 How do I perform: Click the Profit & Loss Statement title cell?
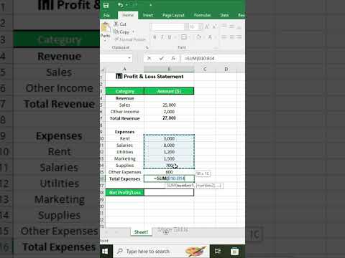149,77
